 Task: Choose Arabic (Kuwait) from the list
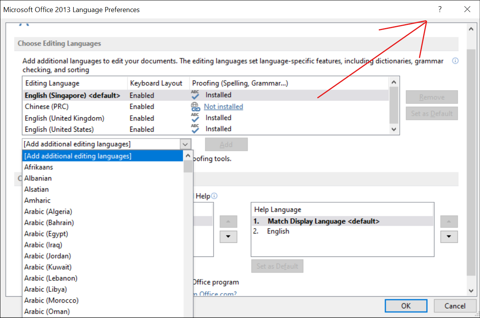click(103, 267)
